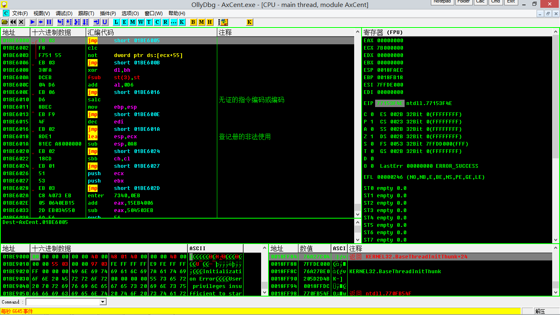Click the EIP register value

tap(389, 103)
